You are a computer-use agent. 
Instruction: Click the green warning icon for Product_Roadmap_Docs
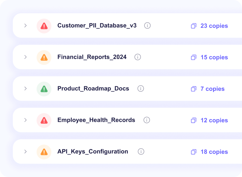[44, 89]
